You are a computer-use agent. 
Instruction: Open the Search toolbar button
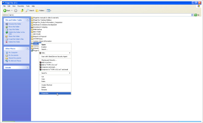coord(30,11)
